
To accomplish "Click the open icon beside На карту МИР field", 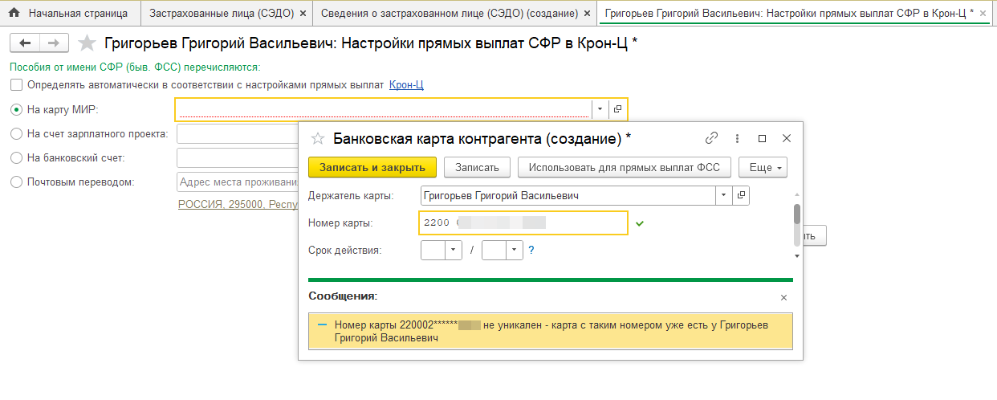I will pyautogui.click(x=617, y=108).
